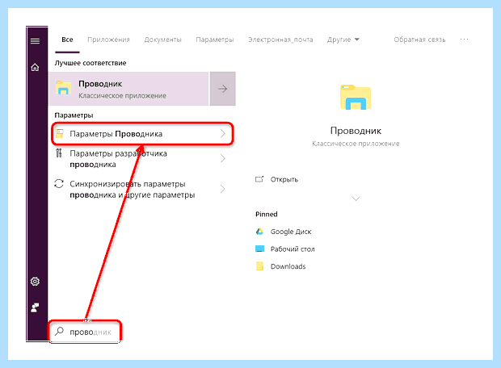The image size is (501, 368).
Task: Click the feedback person icon in sidebar
Action: [x=35, y=307]
